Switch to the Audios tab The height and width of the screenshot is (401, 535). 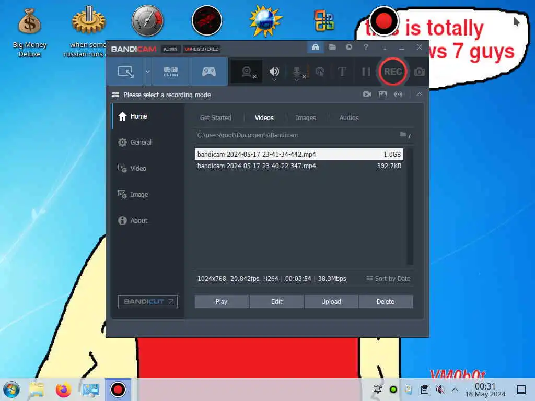[x=348, y=117]
